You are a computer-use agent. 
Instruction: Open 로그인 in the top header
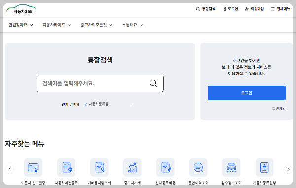click(x=230, y=9)
